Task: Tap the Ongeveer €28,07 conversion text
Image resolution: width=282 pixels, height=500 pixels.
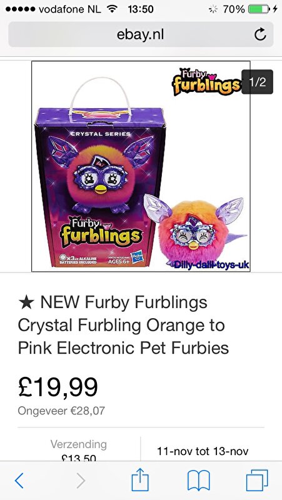Action: coord(61,411)
